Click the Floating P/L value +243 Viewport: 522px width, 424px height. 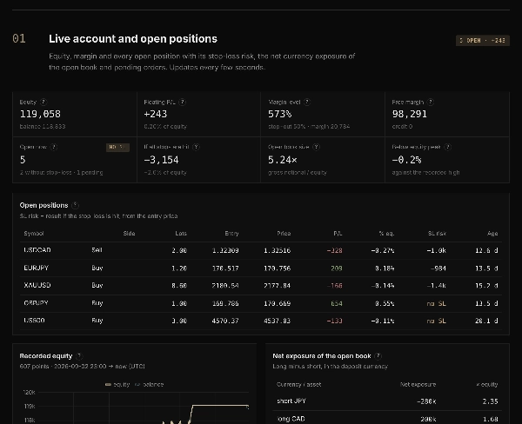pyautogui.click(x=156, y=114)
